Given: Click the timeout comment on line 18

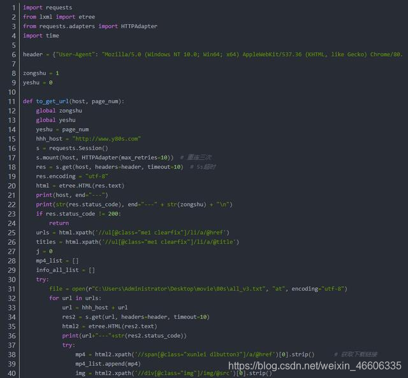Looking at the screenshot, I should [x=203, y=167].
